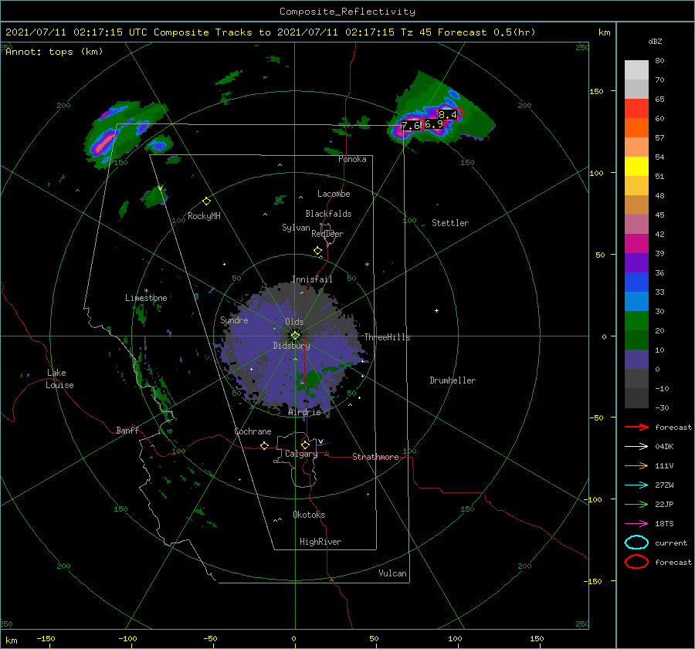Viewport: 695px width, 649px height.
Task: Click the storm top label 7.6
Action: [411, 126]
